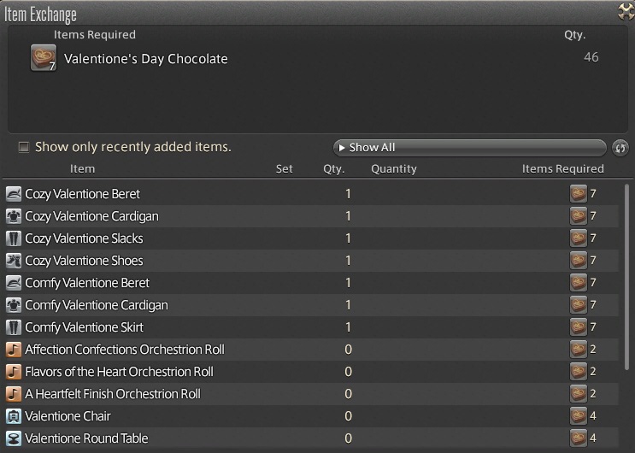Enable Show only recently added items checkbox
The width and height of the screenshot is (635, 453).
(x=24, y=147)
